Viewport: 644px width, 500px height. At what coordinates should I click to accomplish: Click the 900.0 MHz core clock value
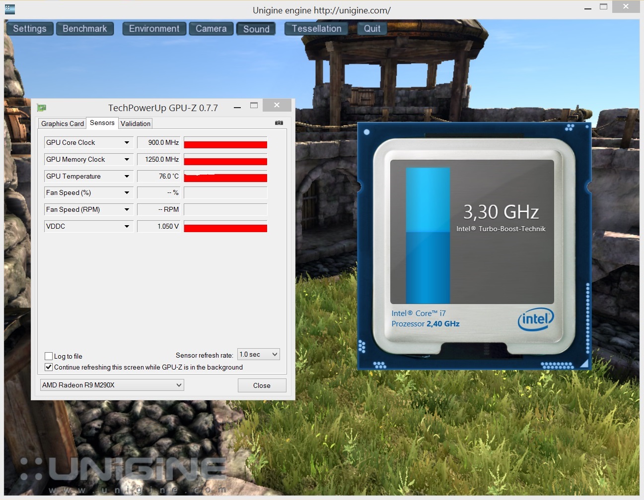click(x=158, y=143)
